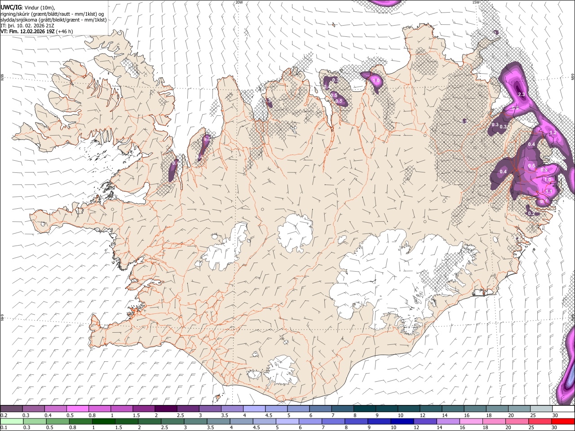Click the light lavender upper-scale swatch between 4 and 4.5
The image size is (575, 431).
(x=254, y=409)
